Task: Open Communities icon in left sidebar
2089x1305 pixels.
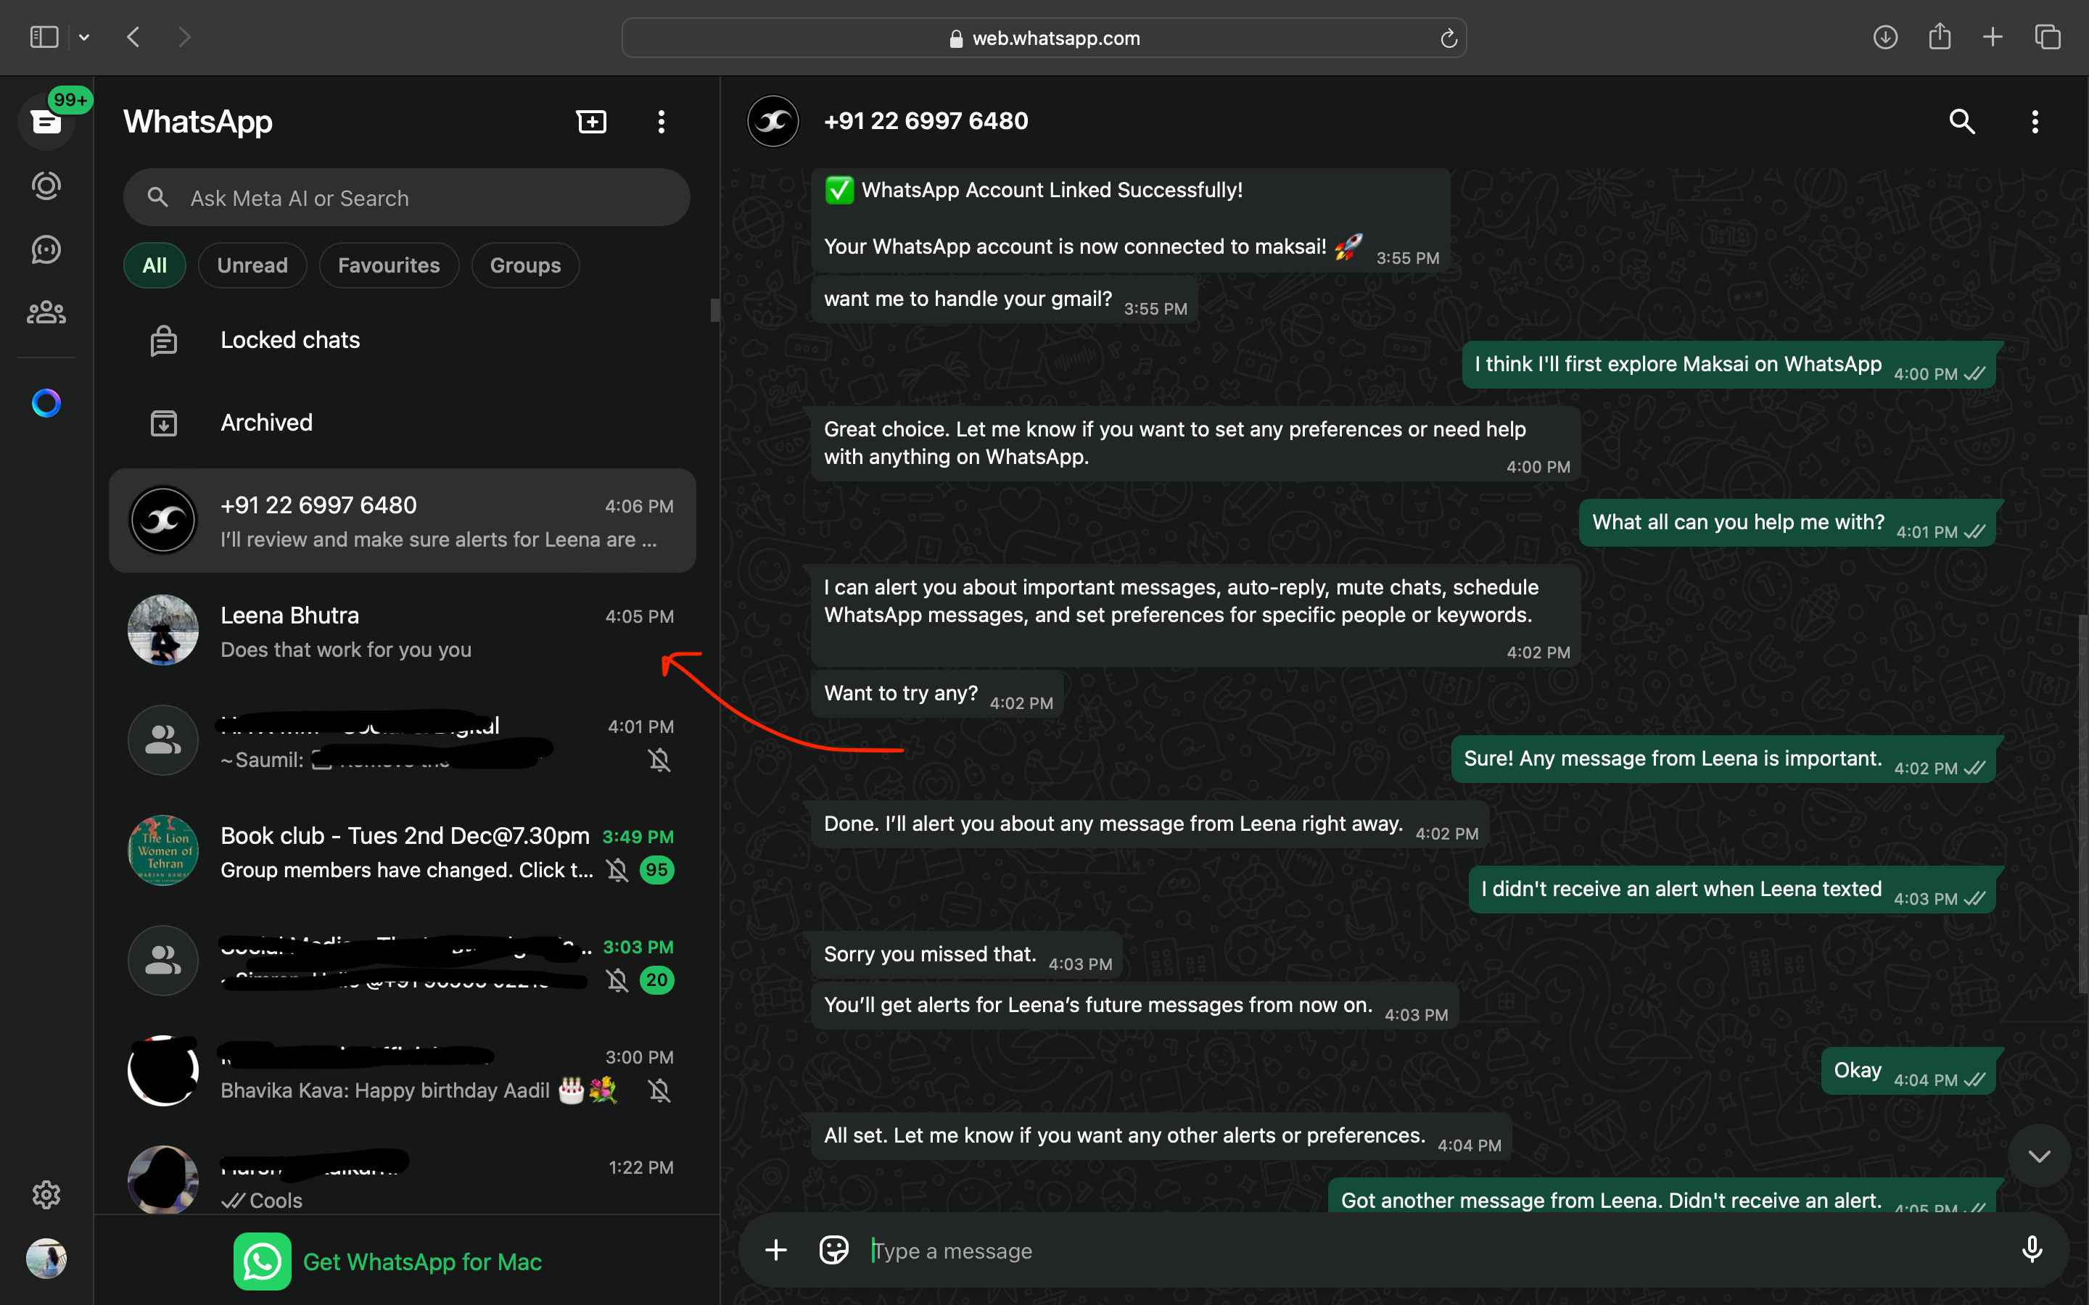Action: [x=46, y=312]
